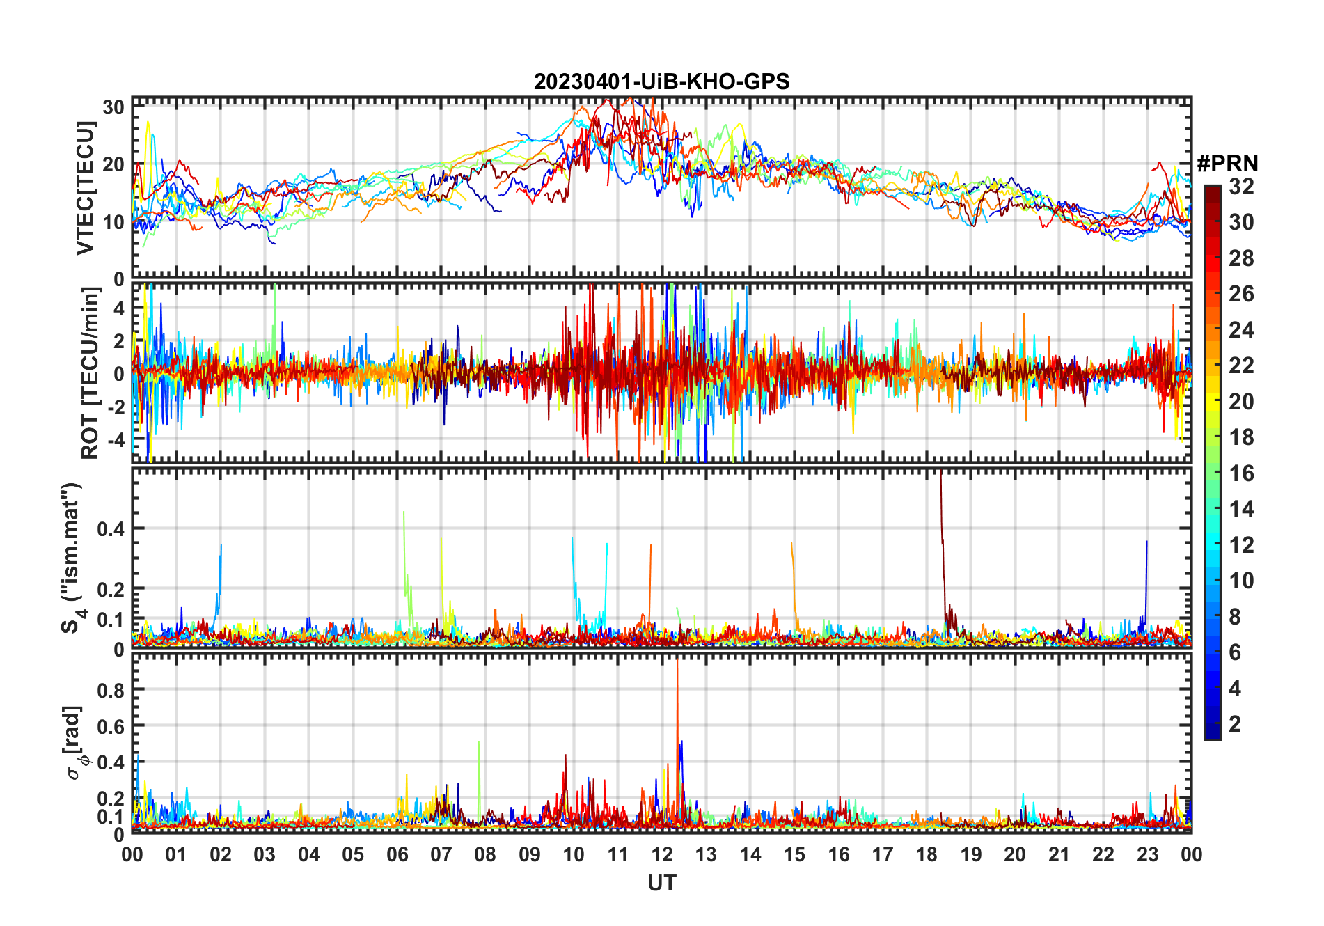Click the S4 ("ism.mat") axis label

72,558
